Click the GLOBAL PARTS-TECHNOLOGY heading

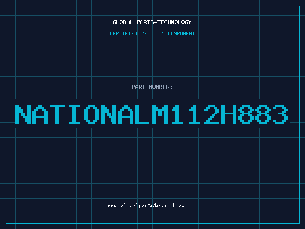click(x=152, y=22)
